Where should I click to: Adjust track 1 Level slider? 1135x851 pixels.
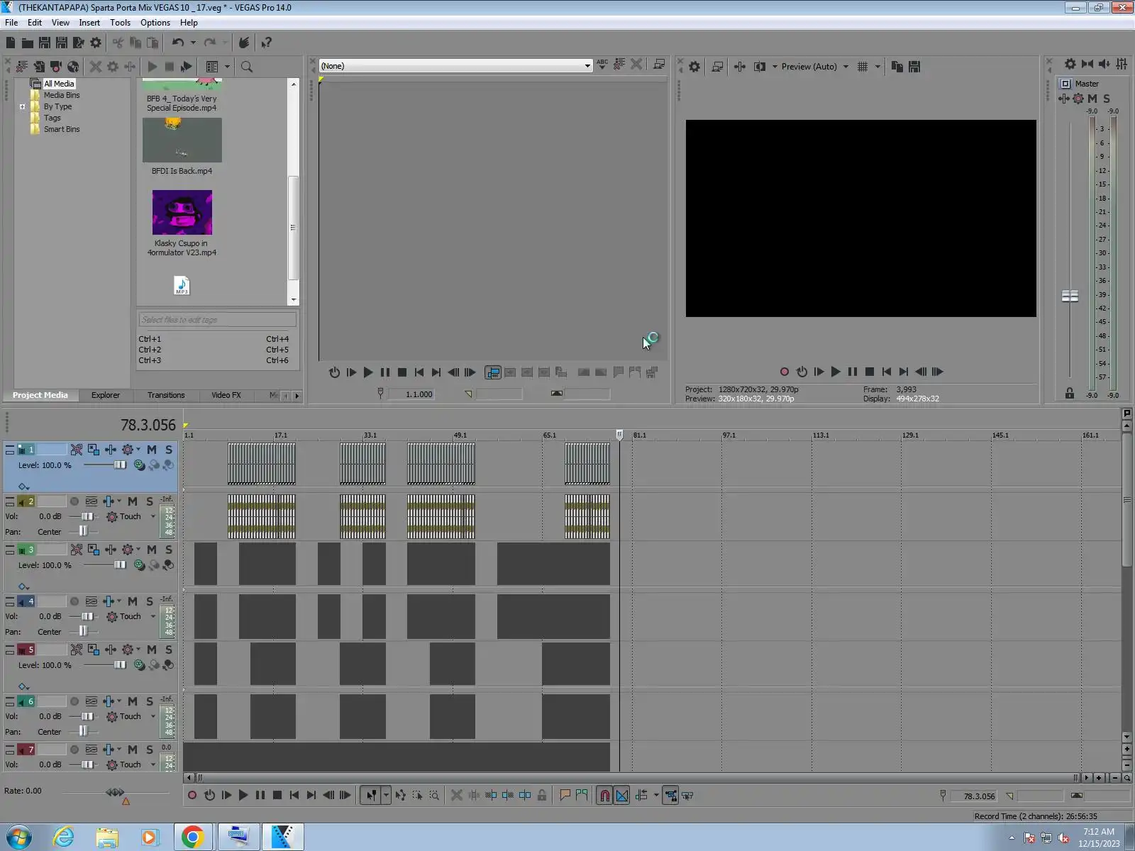[x=120, y=465]
